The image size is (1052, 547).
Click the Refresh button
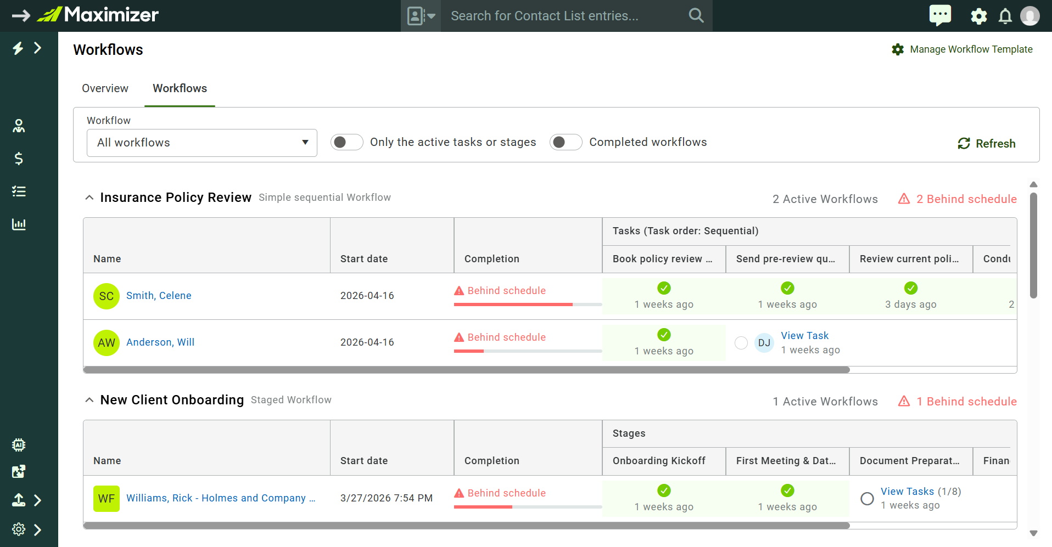click(x=987, y=144)
